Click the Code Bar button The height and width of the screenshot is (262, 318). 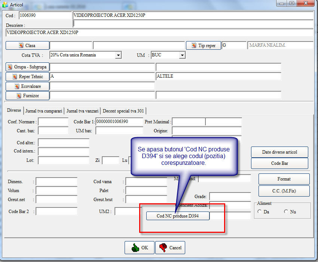pyautogui.click(x=279, y=163)
